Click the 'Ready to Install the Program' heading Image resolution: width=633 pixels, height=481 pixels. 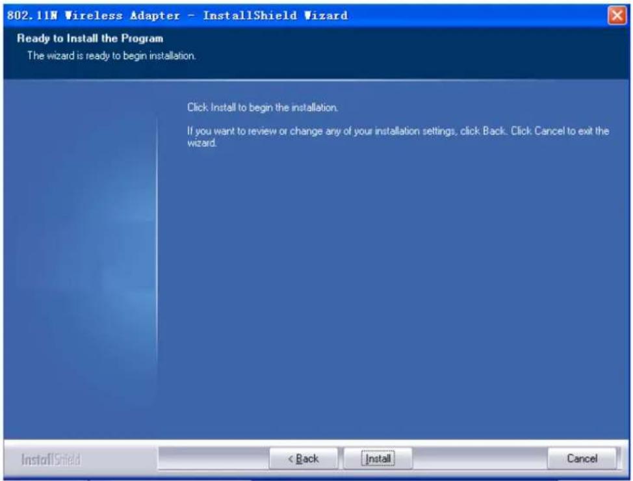click(x=90, y=39)
